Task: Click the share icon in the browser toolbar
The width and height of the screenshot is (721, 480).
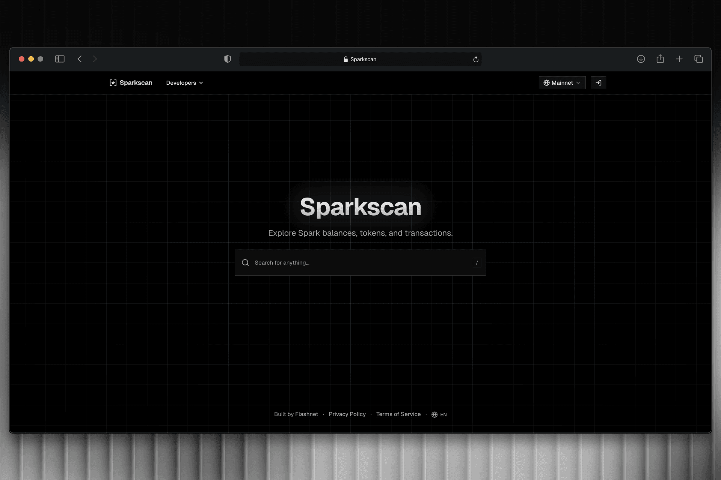Action: 660,59
